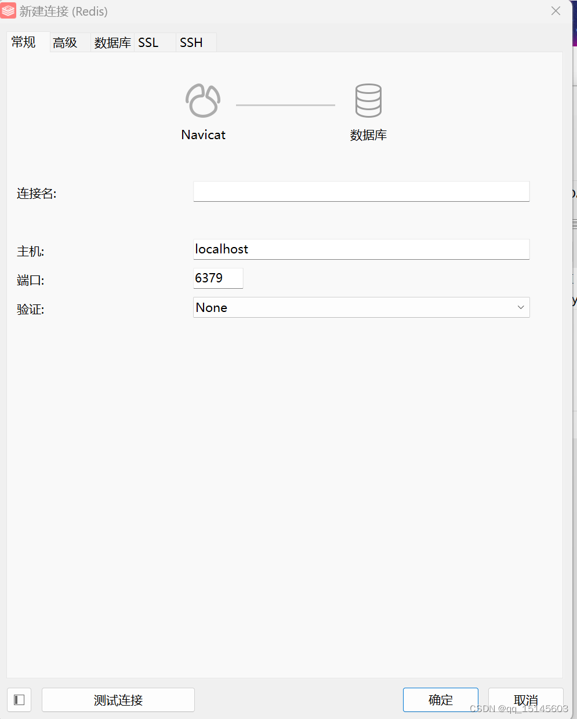This screenshot has width=577, height=719.
Task: Click the 数据库 text under cylinder icon
Action: [x=368, y=135]
